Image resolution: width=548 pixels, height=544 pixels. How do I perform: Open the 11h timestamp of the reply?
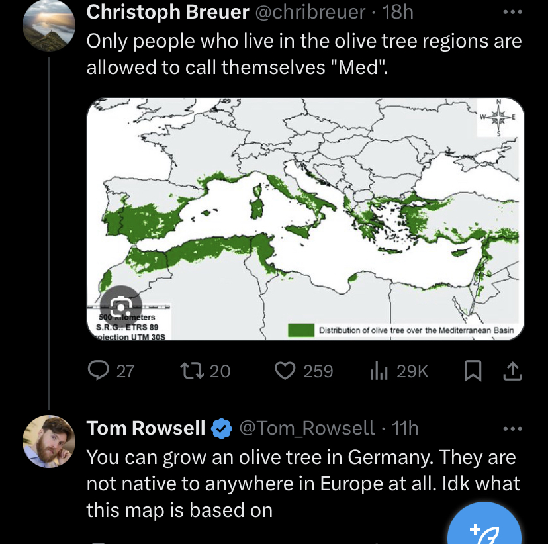pos(405,429)
